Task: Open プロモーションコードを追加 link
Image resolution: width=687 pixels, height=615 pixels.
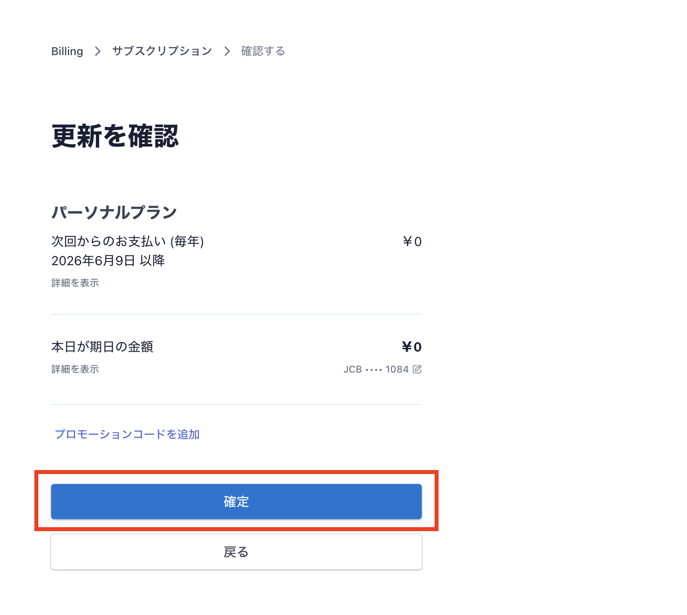Action: point(127,434)
